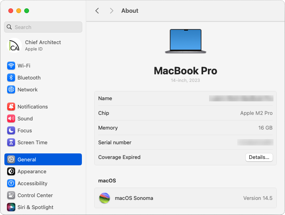285x215 pixels.
Task: Click the blurred Serial number value
Action: [255, 142]
